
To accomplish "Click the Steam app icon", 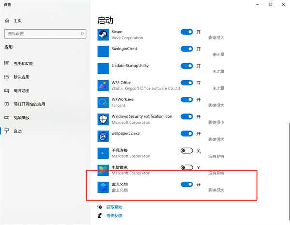I will [103, 34].
